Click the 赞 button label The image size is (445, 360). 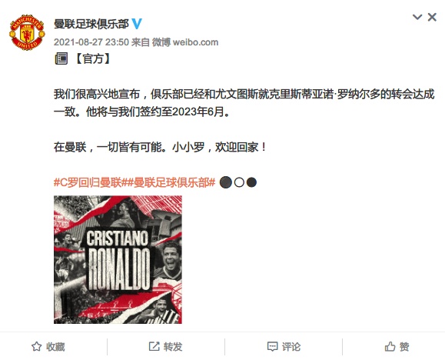404,347
